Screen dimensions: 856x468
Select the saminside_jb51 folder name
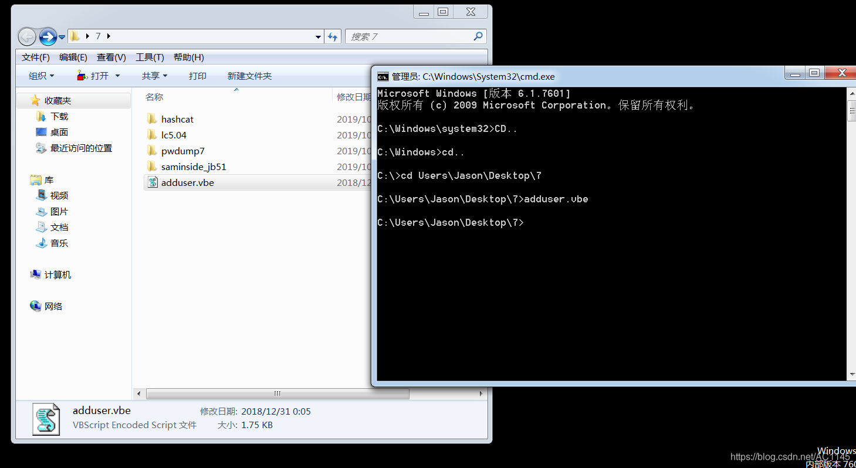pyautogui.click(x=194, y=167)
